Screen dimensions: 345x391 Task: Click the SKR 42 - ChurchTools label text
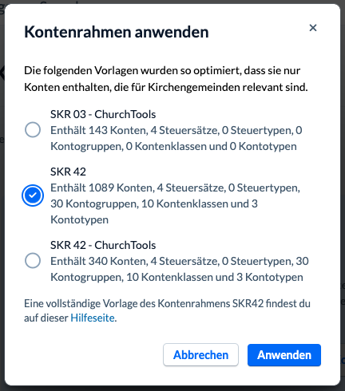tap(103, 245)
